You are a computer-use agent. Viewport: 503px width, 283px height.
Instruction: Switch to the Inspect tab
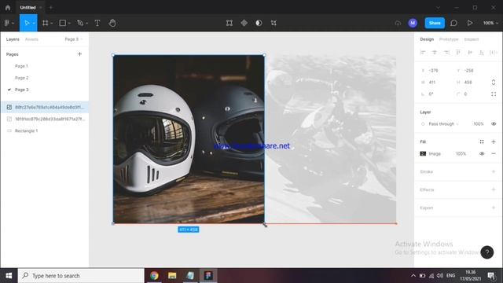(472, 39)
